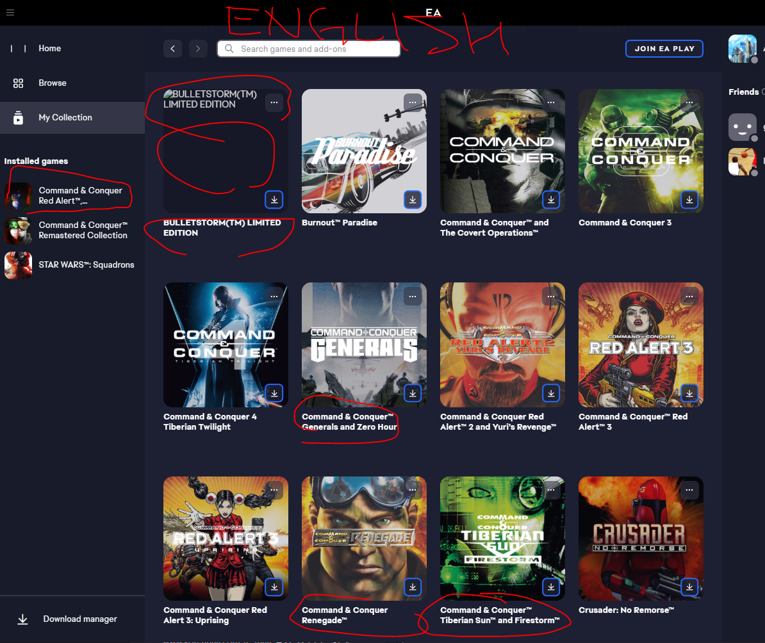Open My Collection section
The height and width of the screenshot is (643, 765).
point(65,118)
